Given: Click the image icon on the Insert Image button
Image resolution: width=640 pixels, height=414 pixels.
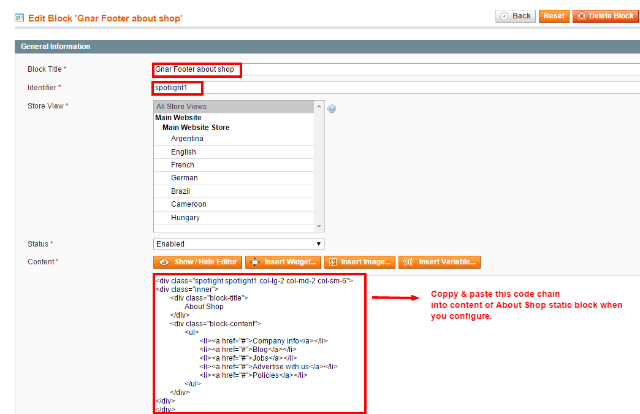Looking at the screenshot, I should click(x=333, y=262).
